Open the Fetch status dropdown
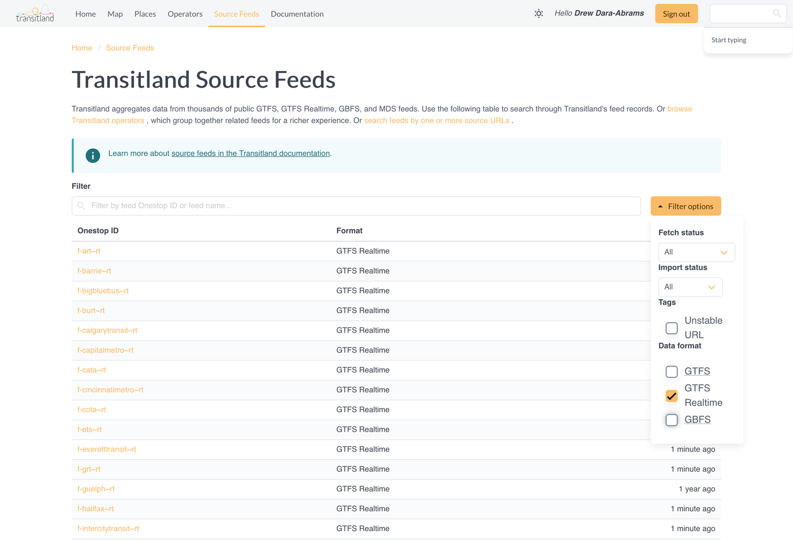Screen dimensions: 793x540 click(x=696, y=252)
